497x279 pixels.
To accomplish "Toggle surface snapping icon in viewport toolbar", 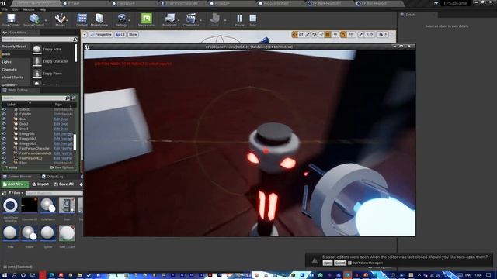I will point(321,34).
